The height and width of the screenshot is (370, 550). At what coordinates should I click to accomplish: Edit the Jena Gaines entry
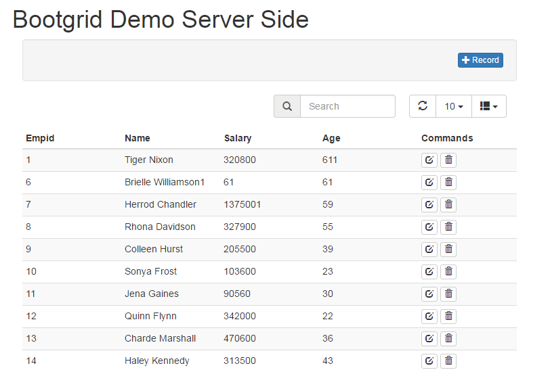point(429,294)
